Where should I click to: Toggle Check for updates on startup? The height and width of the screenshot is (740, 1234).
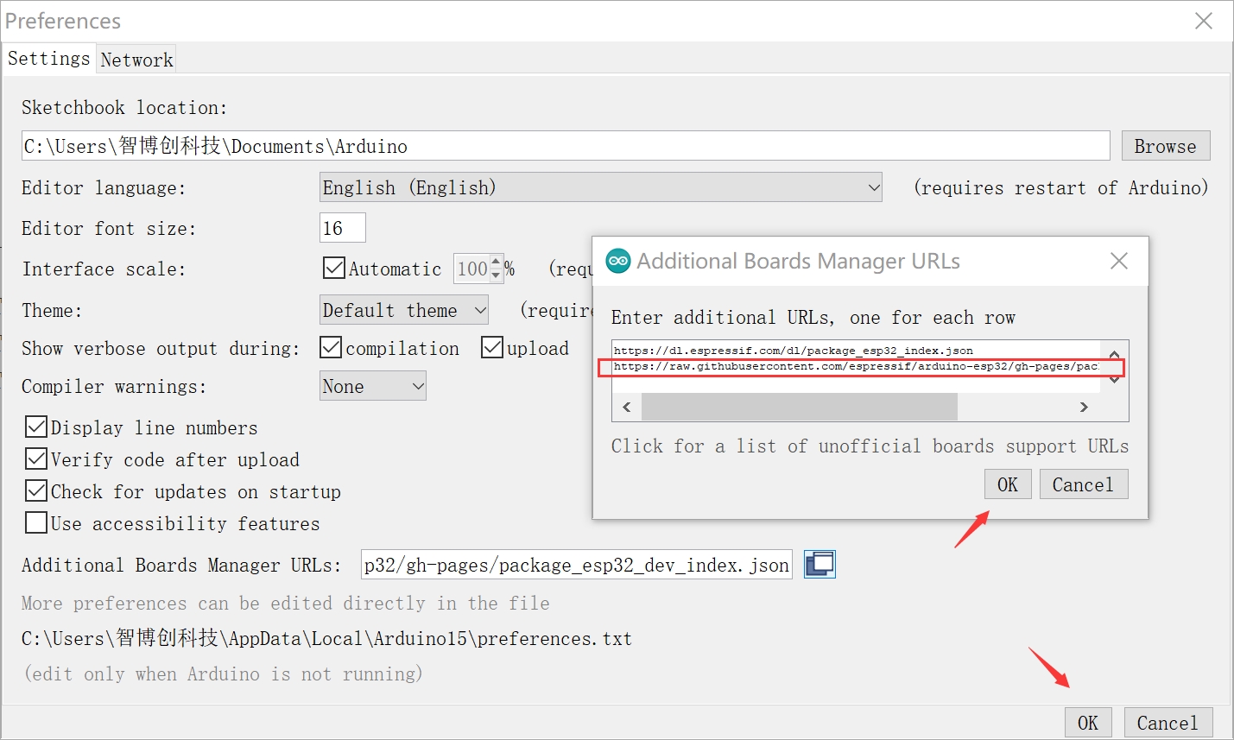pyautogui.click(x=36, y=490)
